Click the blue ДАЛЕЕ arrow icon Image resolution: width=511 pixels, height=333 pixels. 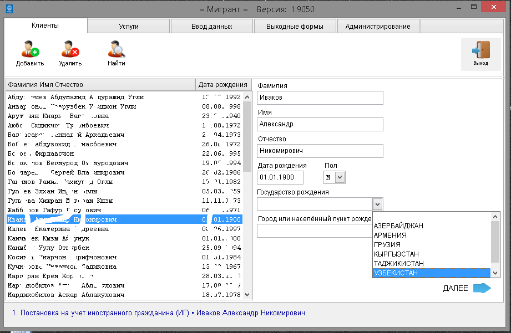pyautogui.click(x=482, y=288)
